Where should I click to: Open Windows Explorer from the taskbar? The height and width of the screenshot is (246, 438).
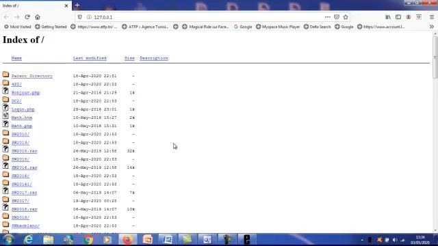tap(49, 240)
